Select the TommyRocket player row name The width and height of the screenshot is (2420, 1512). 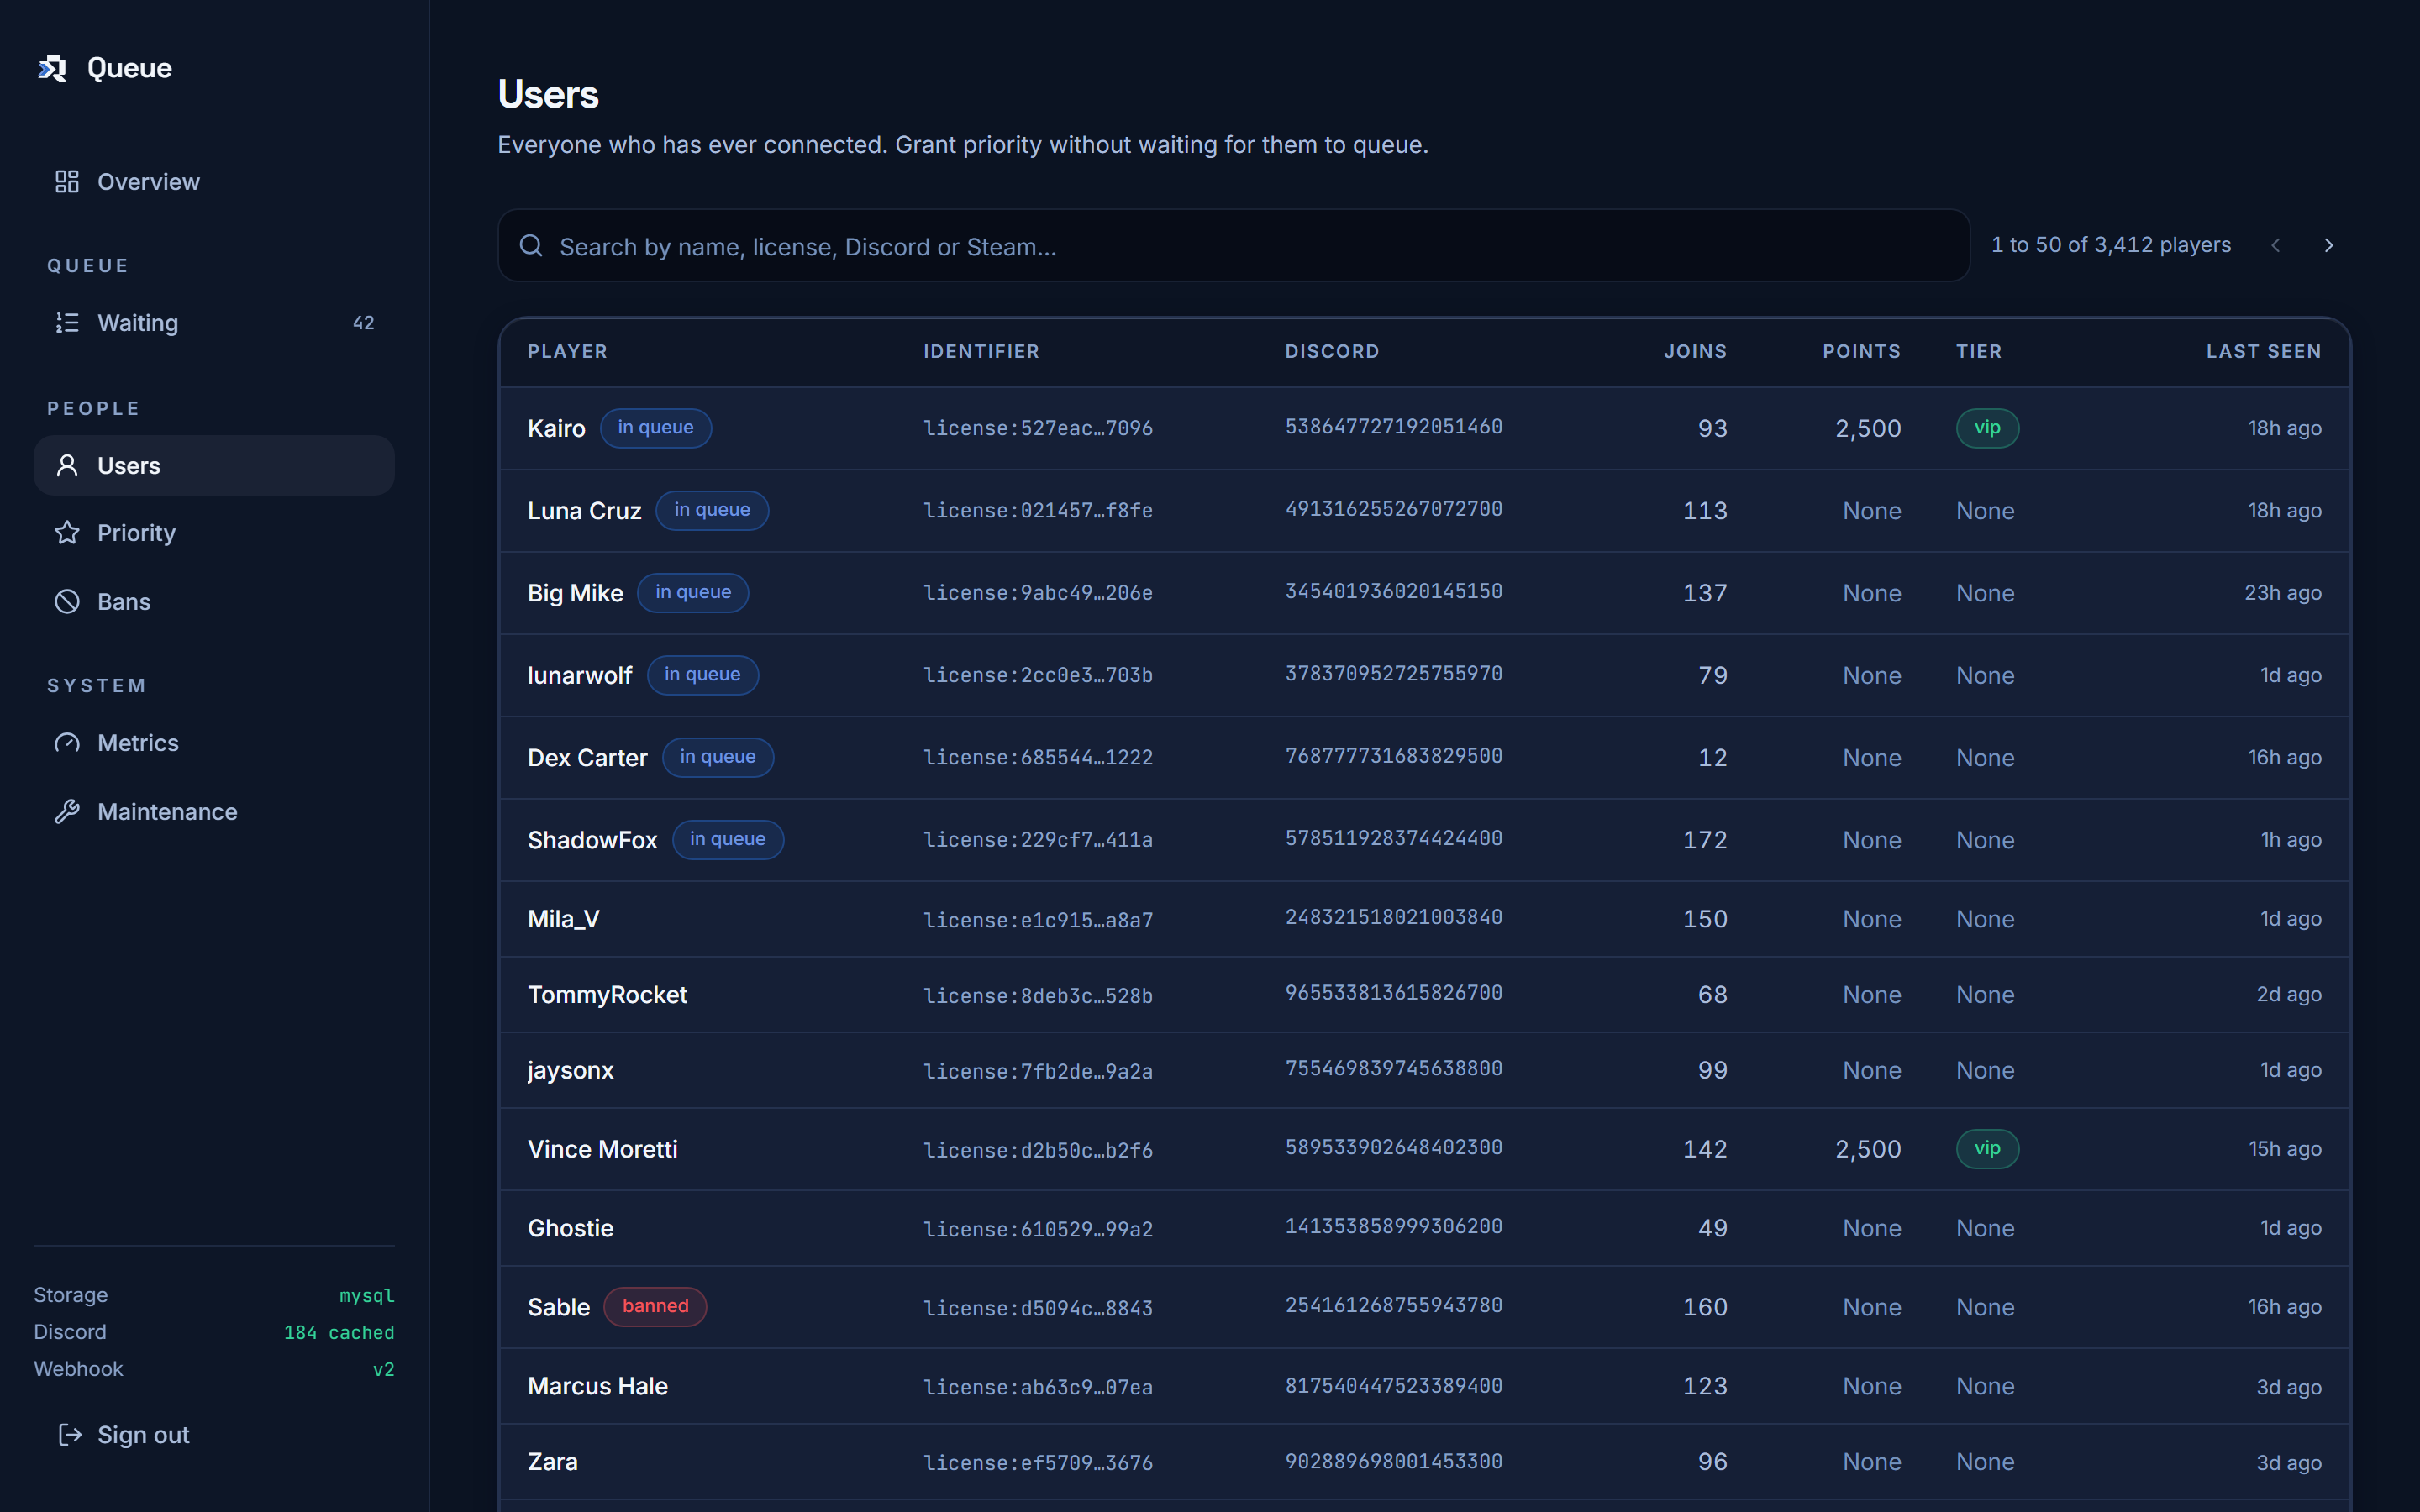point(608,995)
